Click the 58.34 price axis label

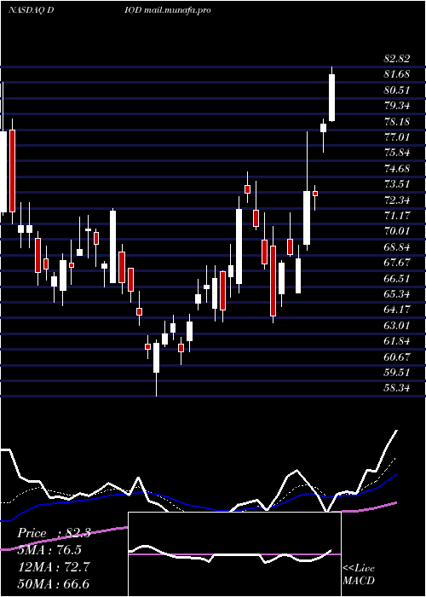click(x=397, y=389)
